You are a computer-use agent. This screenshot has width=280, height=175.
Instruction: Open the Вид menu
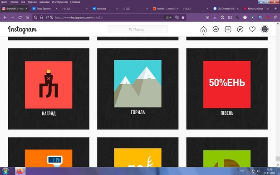[x=23, y=2]
